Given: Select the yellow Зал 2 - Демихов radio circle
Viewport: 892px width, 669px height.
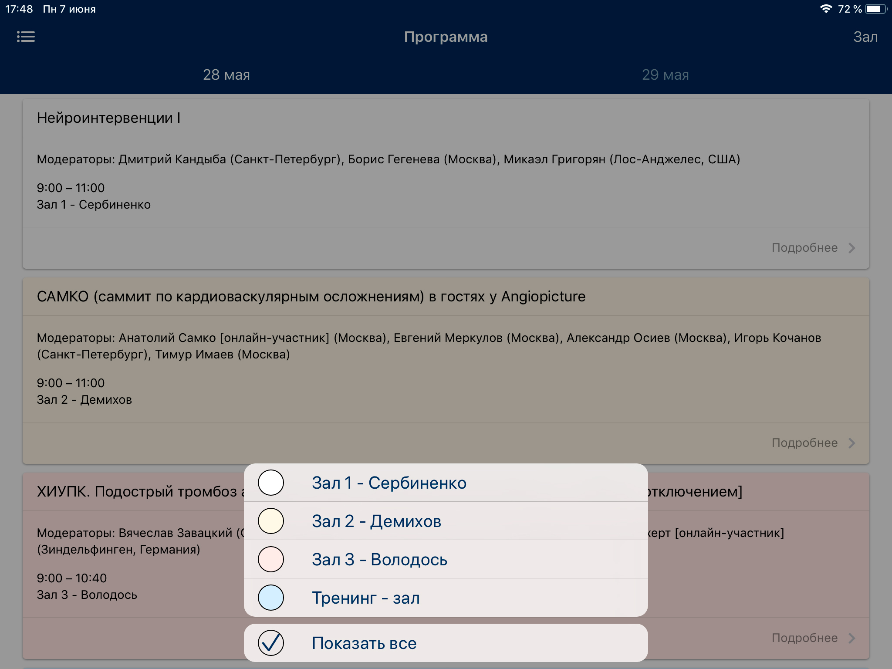Looking at the screenshot, I should coord(271,521).
